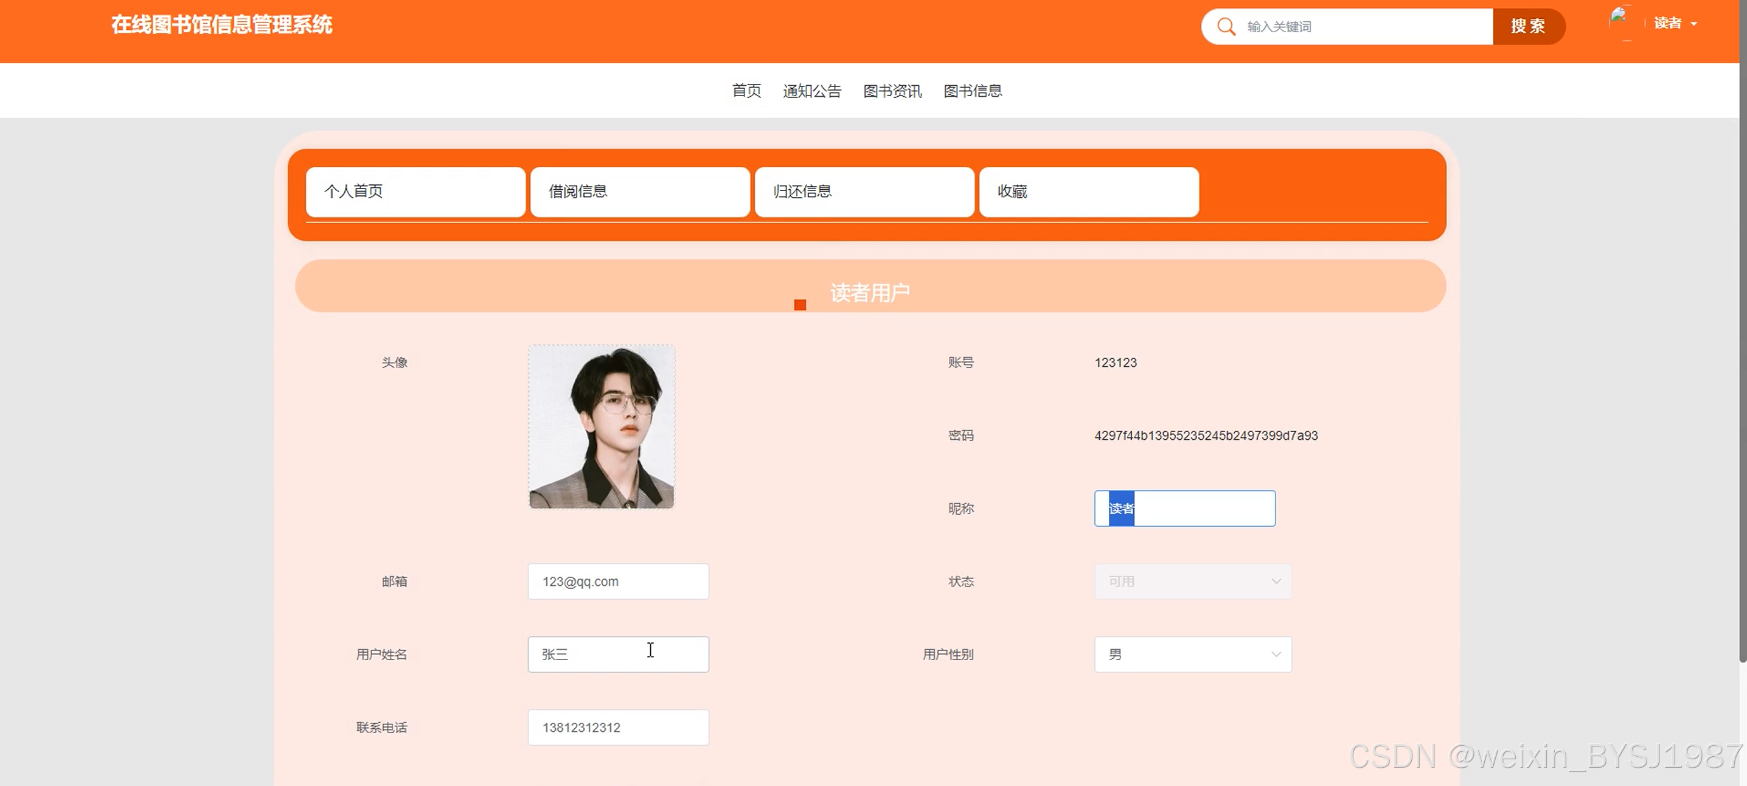Open the 读者 user dropdown menu
The image size is (1747, 786).
1675,23
